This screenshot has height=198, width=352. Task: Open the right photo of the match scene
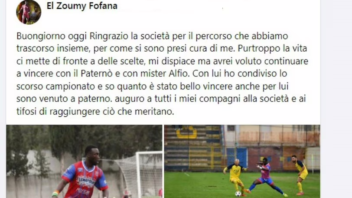pos(242,162)
